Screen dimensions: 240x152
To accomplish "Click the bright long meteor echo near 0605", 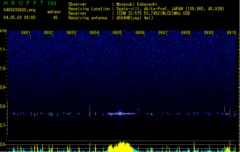I will pos(122,114).
